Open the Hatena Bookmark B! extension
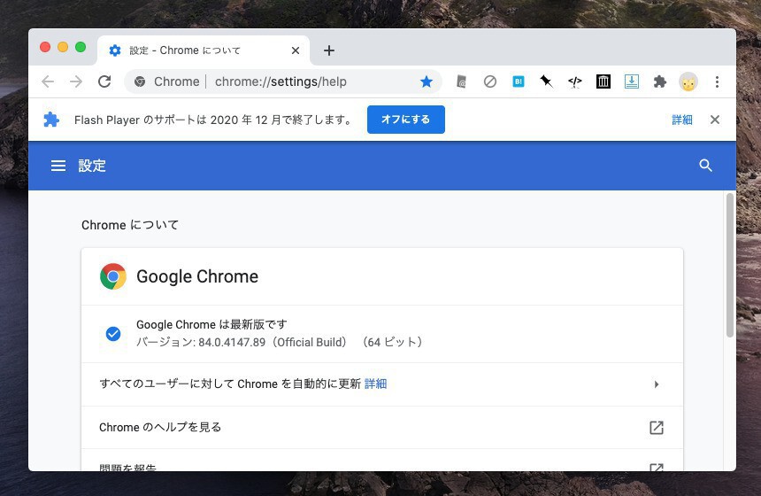This screenshot has height=496, width=761. 519,81
